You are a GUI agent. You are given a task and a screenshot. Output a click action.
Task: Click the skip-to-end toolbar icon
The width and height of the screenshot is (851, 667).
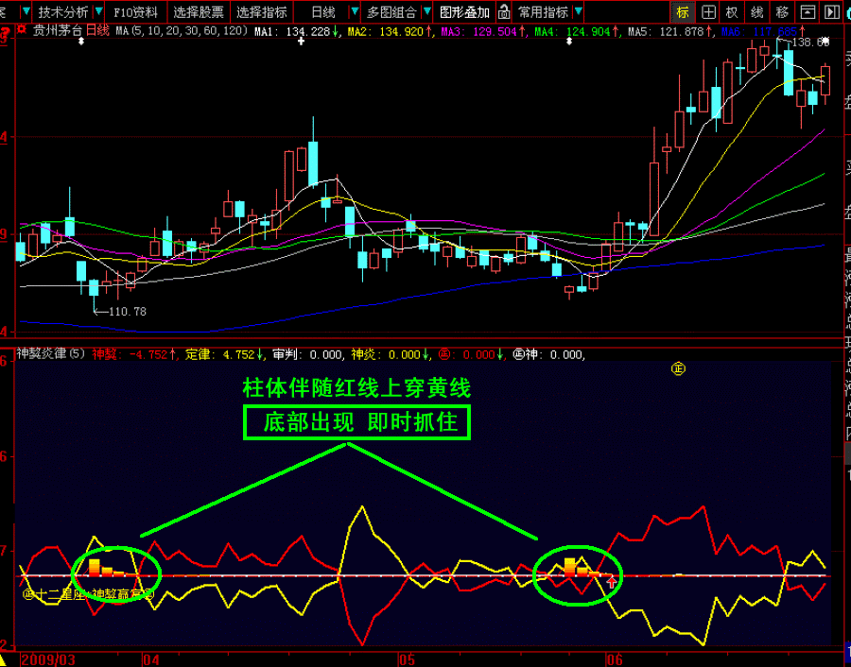[x=831, y=12]
